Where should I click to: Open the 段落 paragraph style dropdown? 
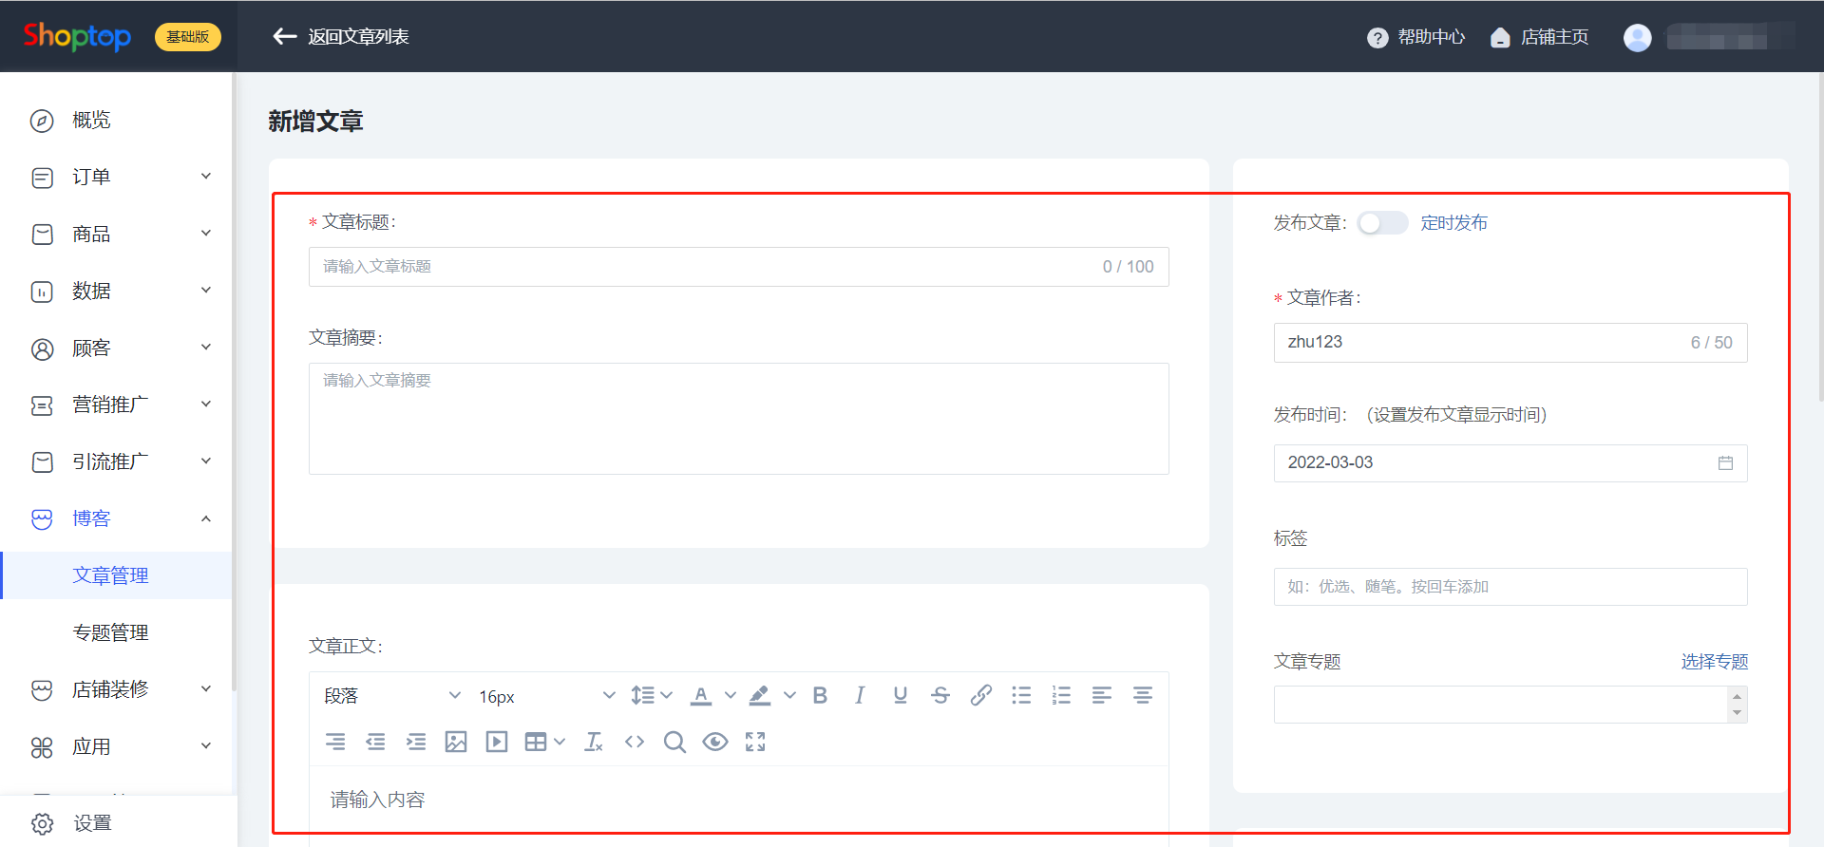[391, 696]
